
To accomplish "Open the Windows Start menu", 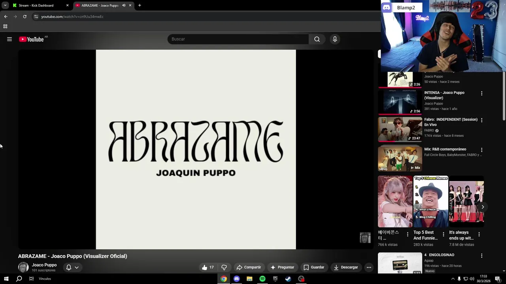I will click(x=6, y=279).
